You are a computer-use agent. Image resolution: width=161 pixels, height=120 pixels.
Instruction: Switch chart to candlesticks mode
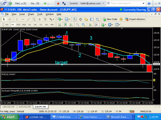(x=65, y=25)
